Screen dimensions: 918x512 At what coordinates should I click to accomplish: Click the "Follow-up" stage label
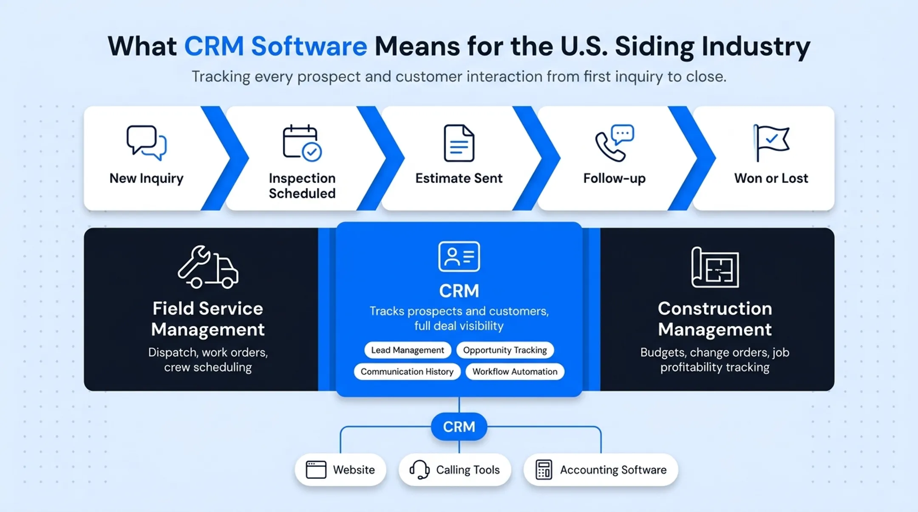pos(615,178)
